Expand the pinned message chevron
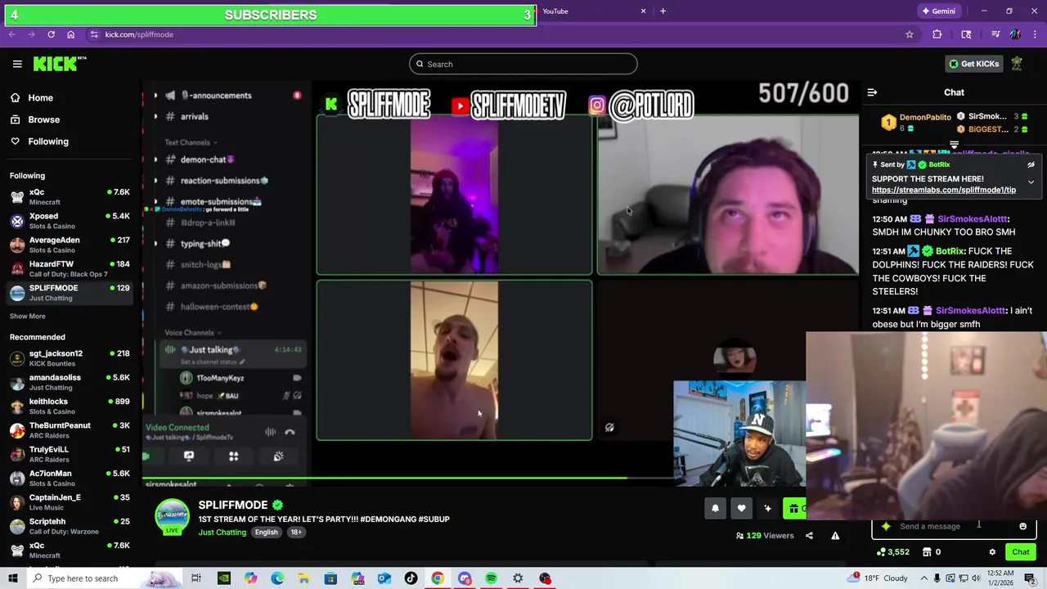This screenshot has width=1047, height=589. [x=1031, y=182]
